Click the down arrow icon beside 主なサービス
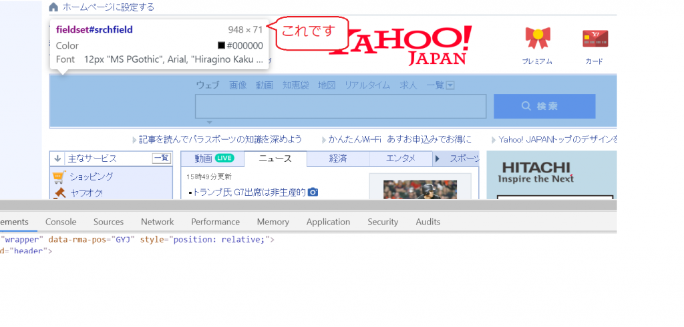This screenshot has width=684, height=327. click(x=57, y=159)
